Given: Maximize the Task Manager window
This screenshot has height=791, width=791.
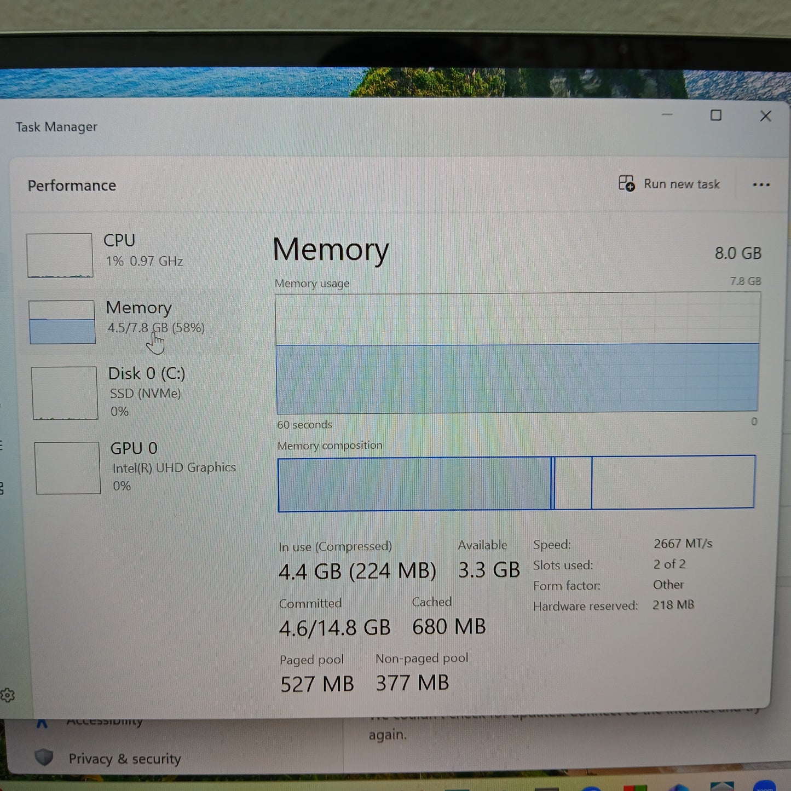Looking at the screenshot, I should point(715,116).
